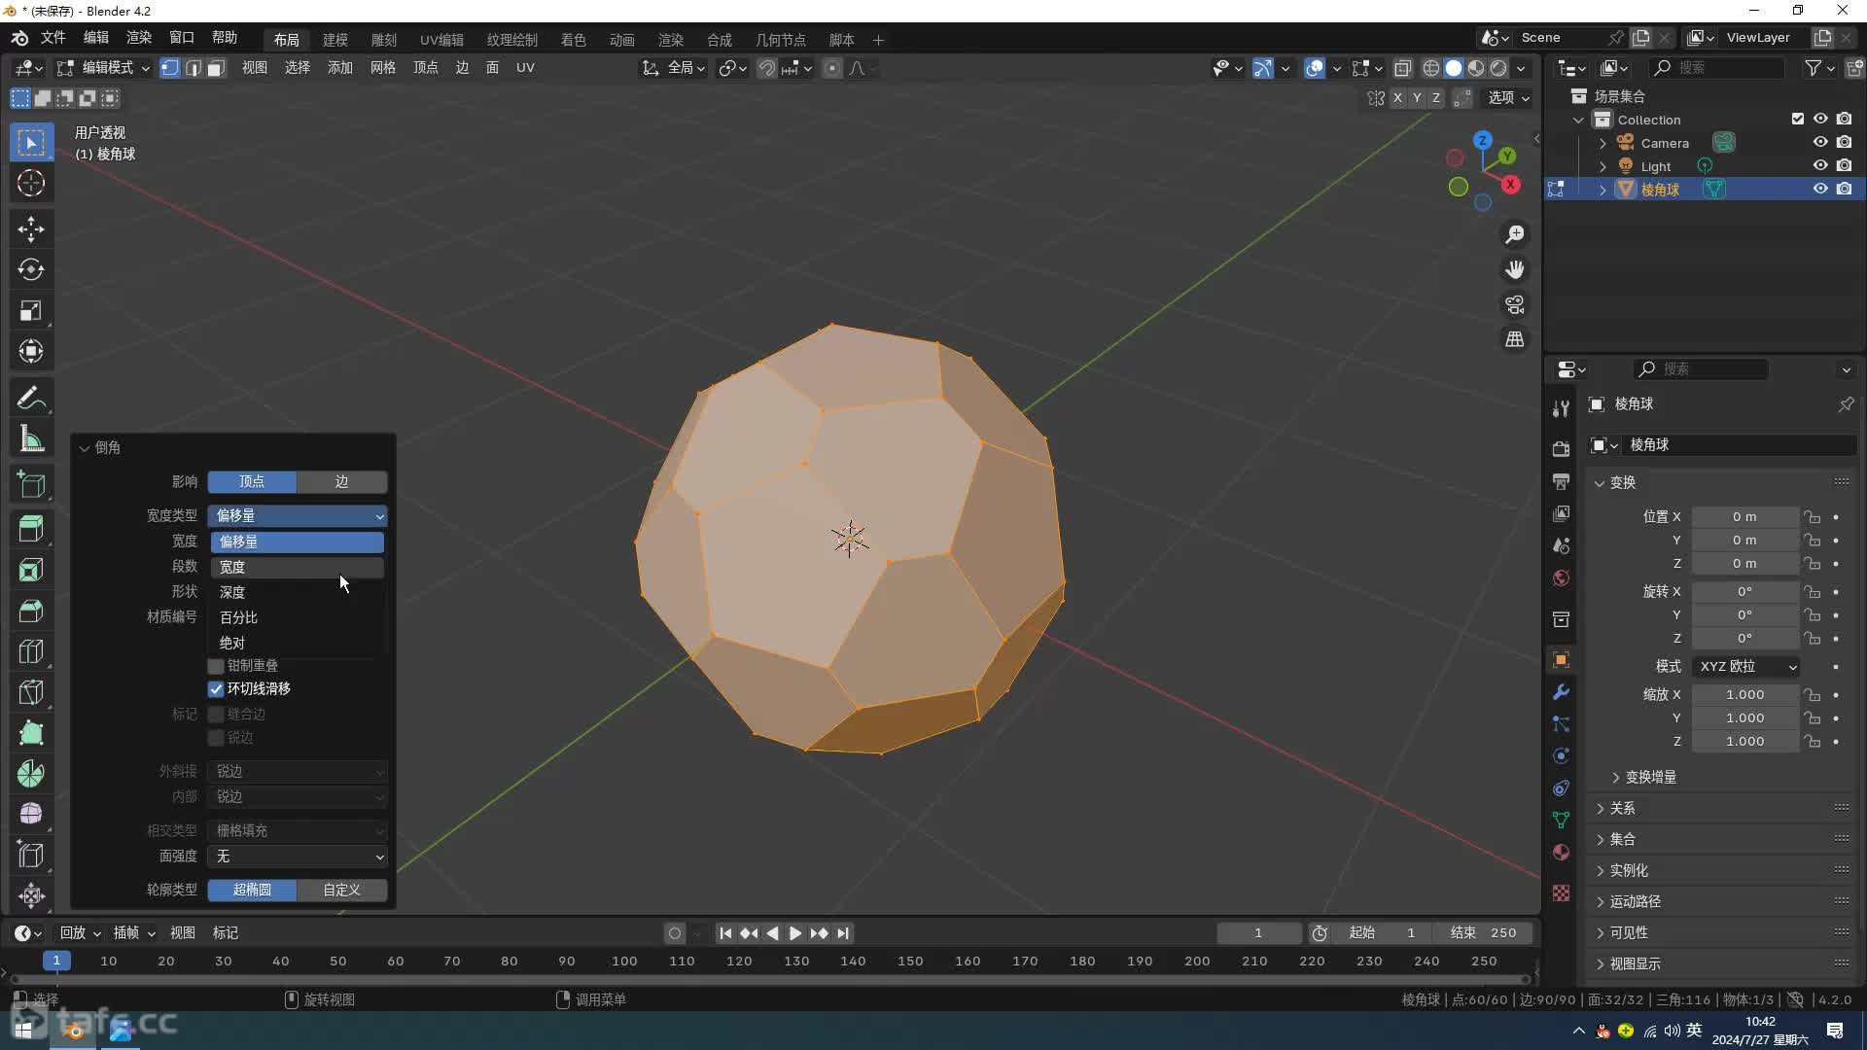
Task: Select the Bevel tool
Action: coord(31,612)
